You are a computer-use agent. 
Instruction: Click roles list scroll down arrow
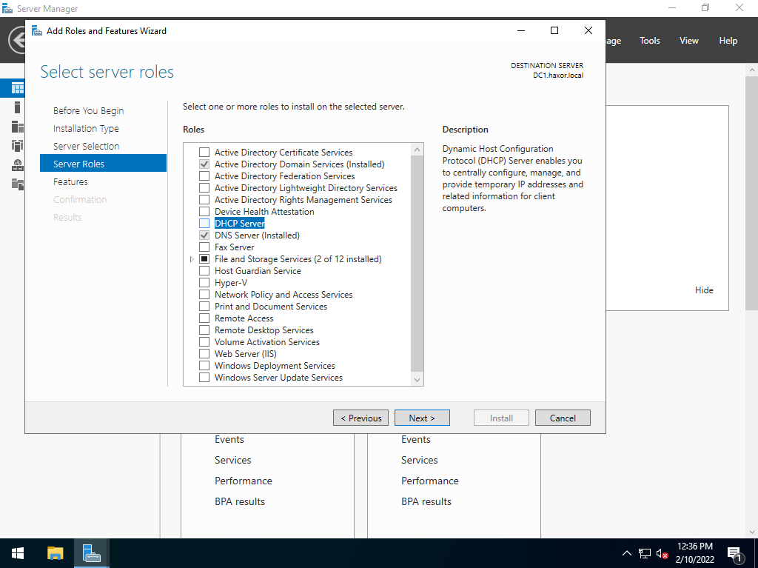pyautogui.click(x=417, y=380)
